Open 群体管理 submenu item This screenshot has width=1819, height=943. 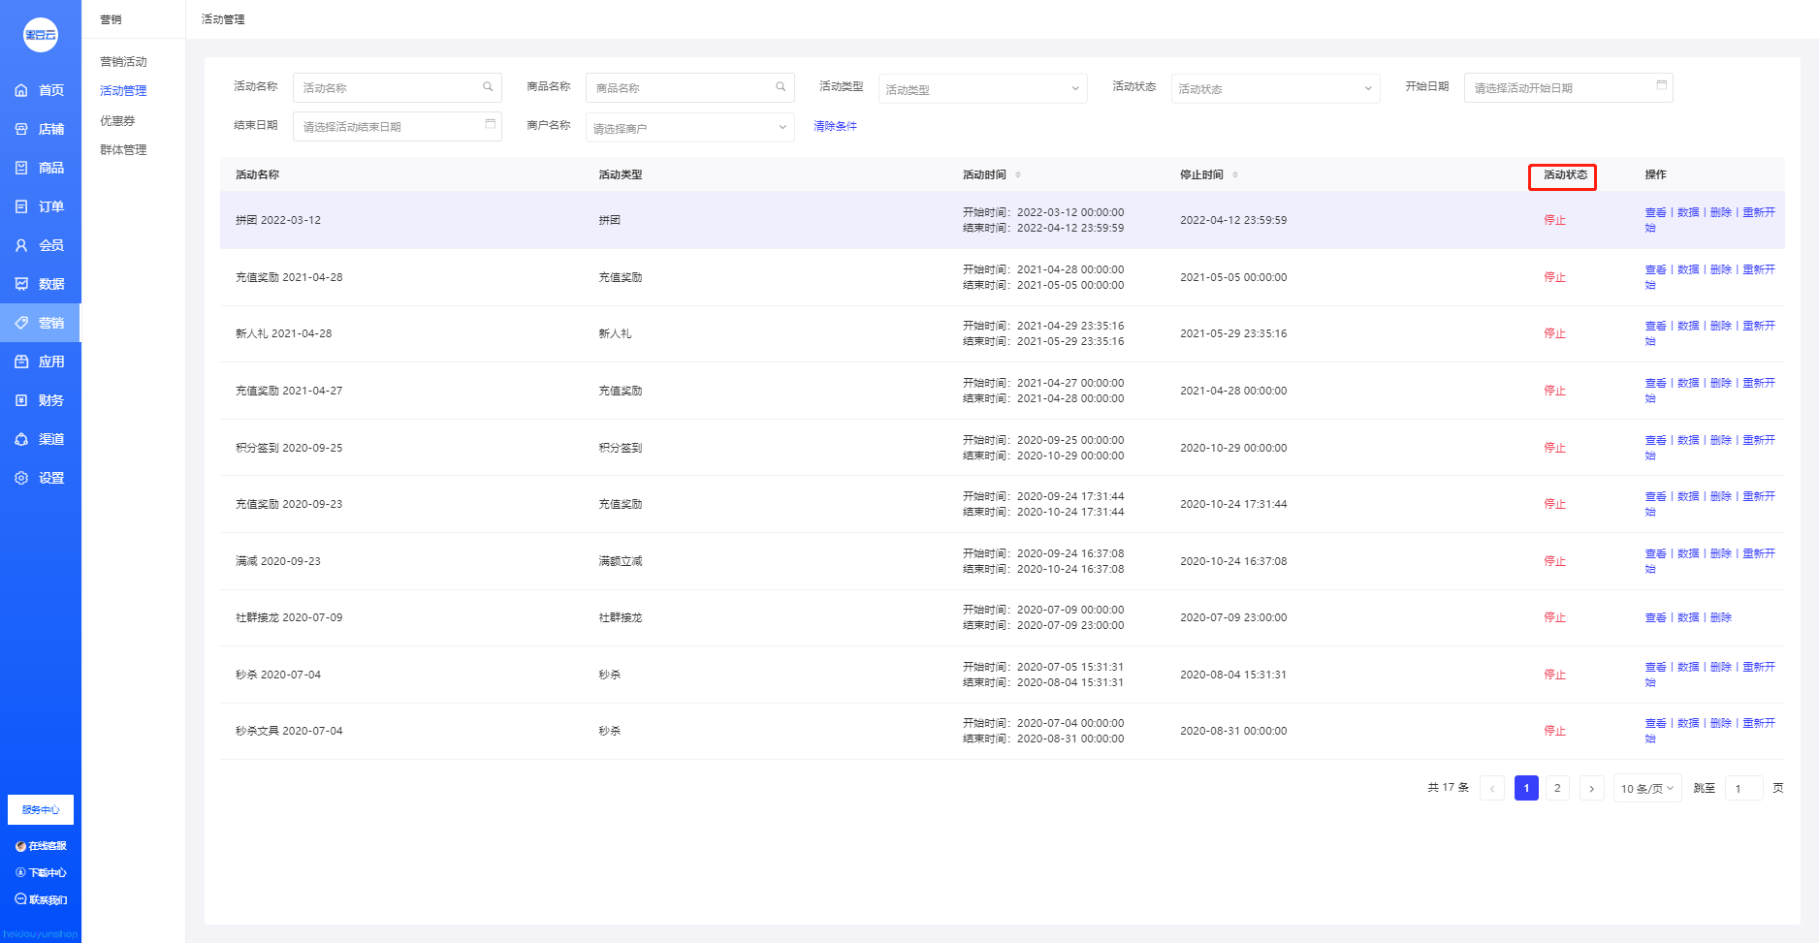123,150
